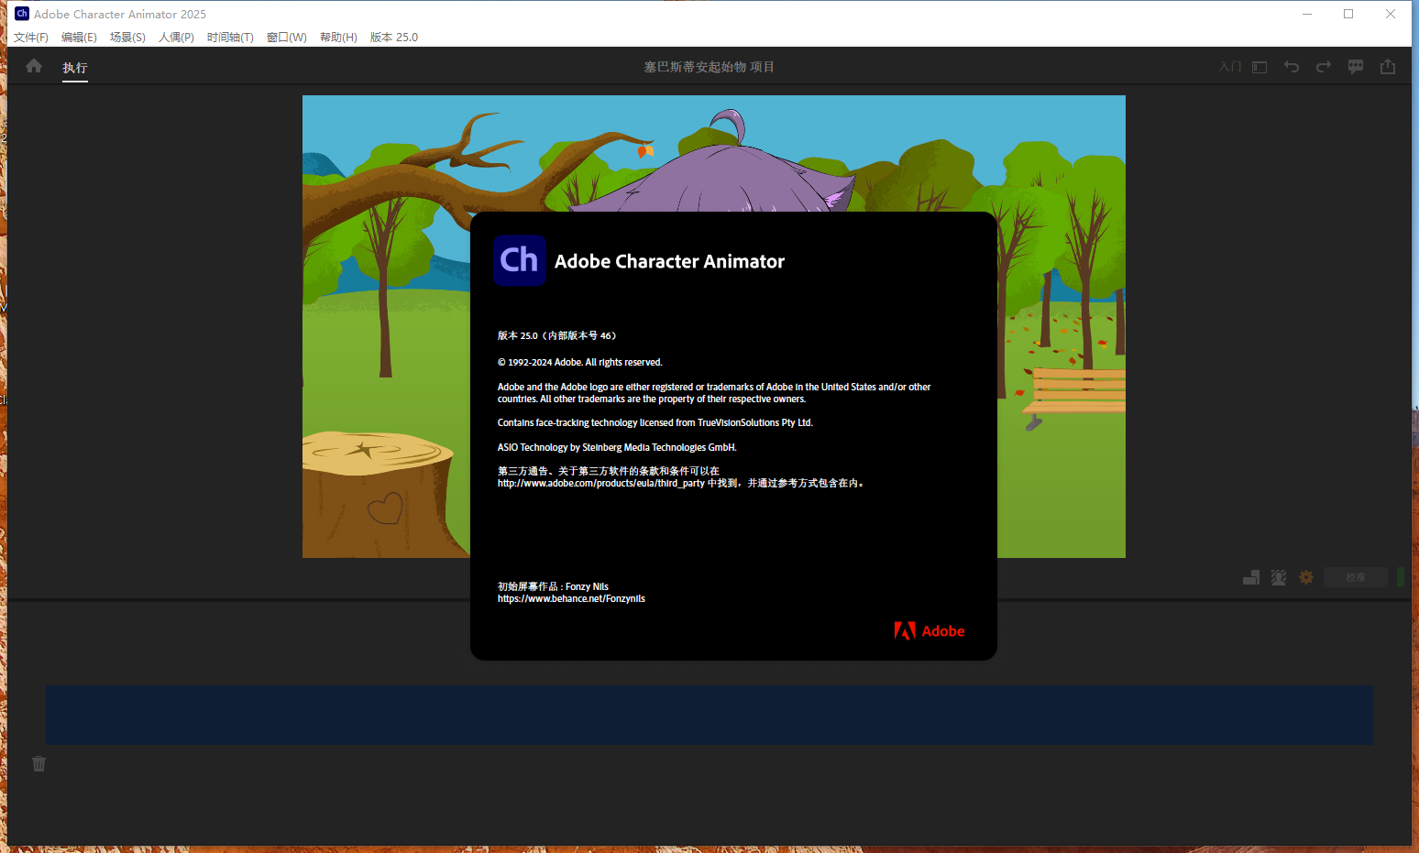Screen dimensions: 1419x853
Task: Click the Adobe logo in the about dialog
Action: click(x=929, y=630)
